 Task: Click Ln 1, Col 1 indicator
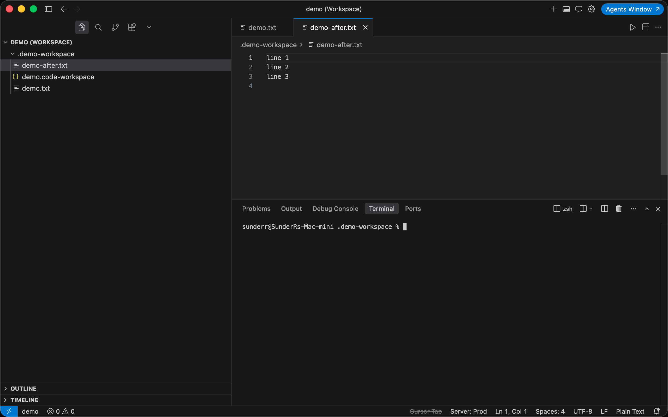point(511,411)
